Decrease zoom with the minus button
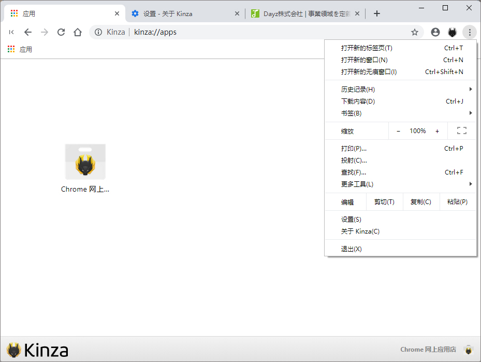 point(399,131)
